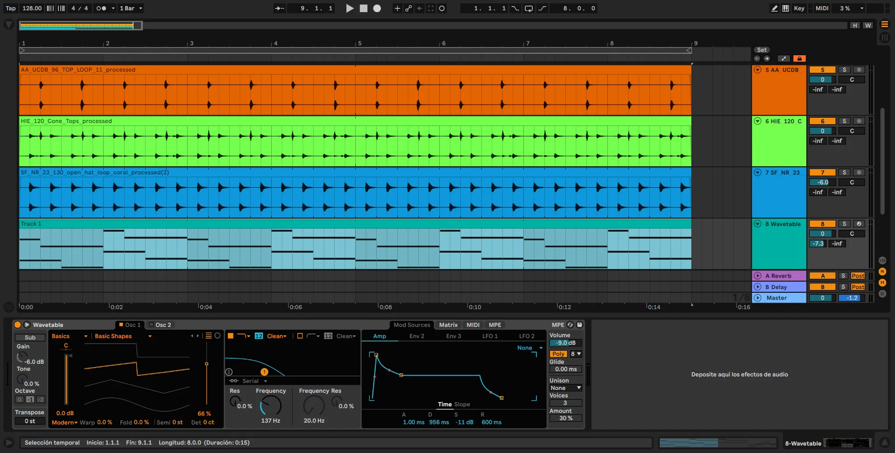The width and height of the screenshot is (895, 453).
Task: Open the Modern oscillator effect dropdown
Action: click(x=64, y=422)
